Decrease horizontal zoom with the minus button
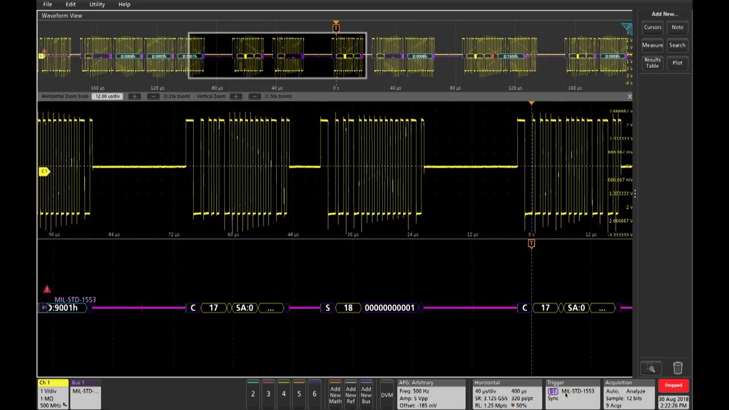The width and height of the screenshot is (729, 410). (153, 96)
